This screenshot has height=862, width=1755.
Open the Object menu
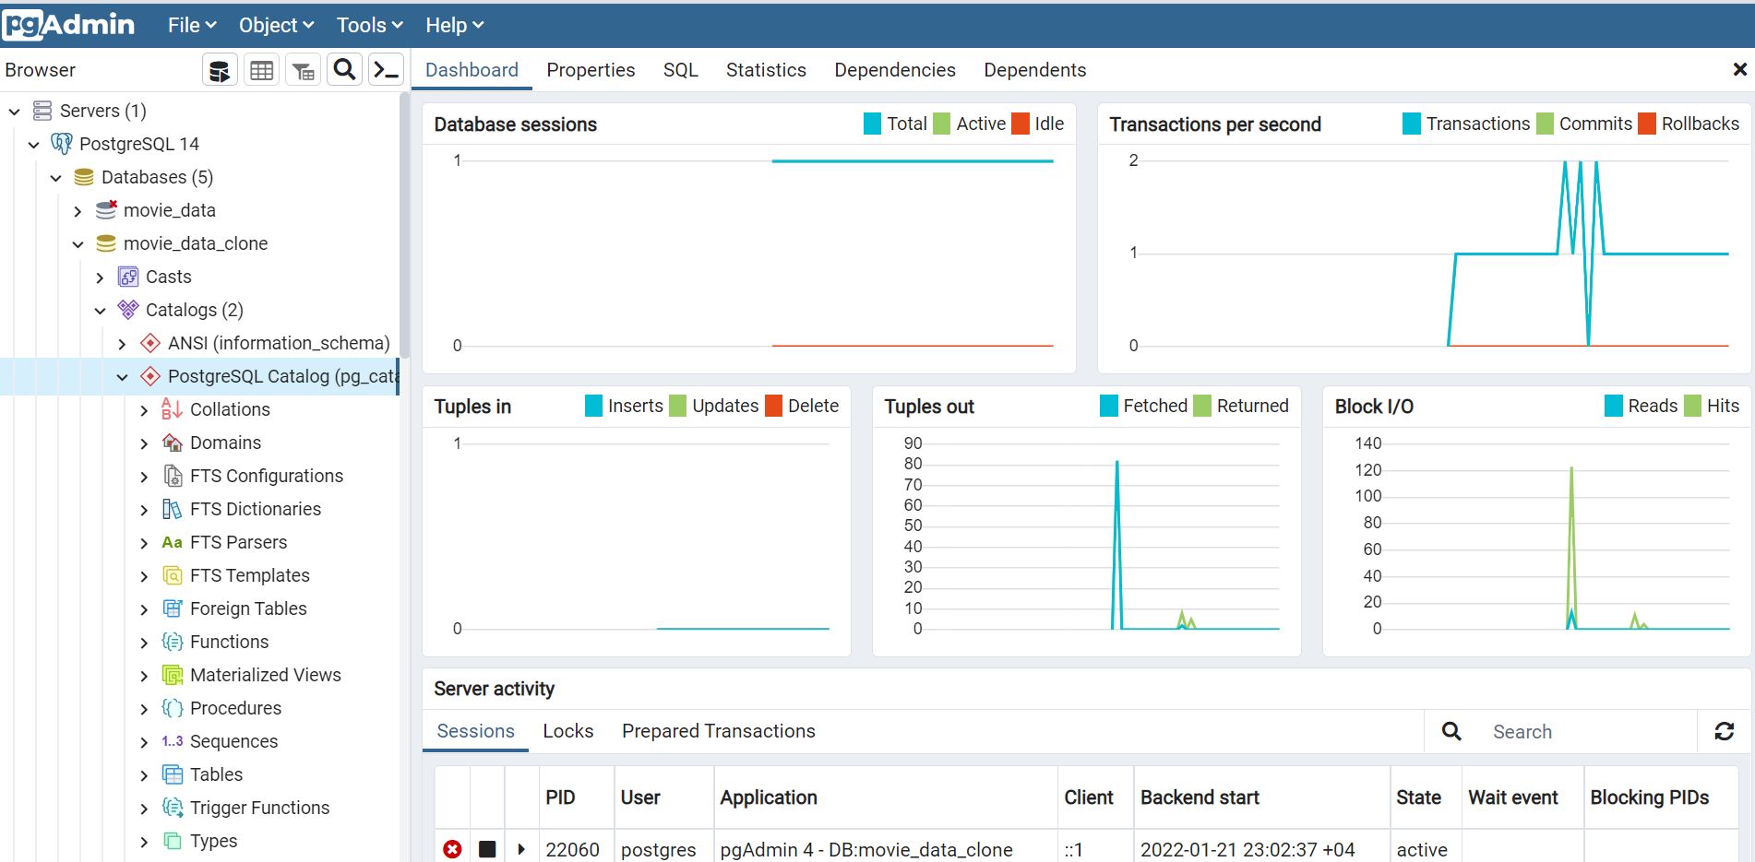pyautogui.click(x=277, y=25)
